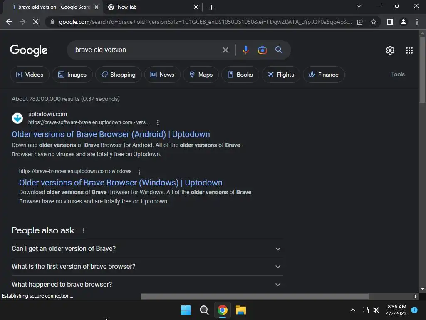Click the forward navigation arrow
Image resolution: width=426 pixels, height=320 pixels.
pyautogui.click(x=22, y=22)
